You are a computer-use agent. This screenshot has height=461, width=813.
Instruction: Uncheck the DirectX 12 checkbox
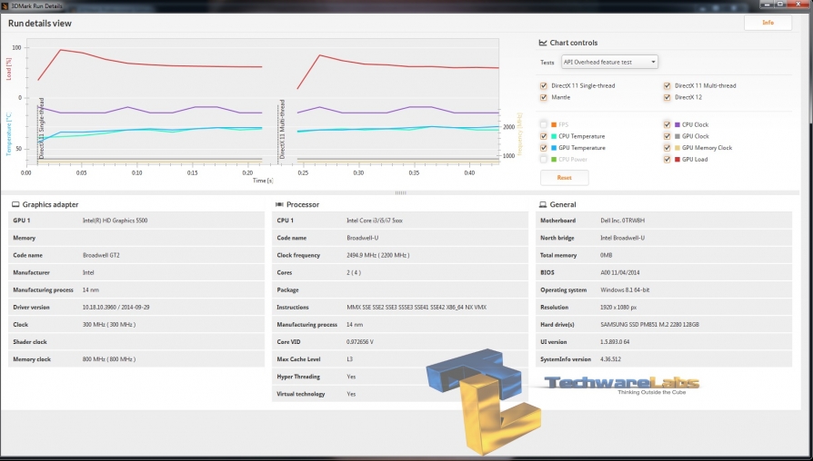coord(667,97)
